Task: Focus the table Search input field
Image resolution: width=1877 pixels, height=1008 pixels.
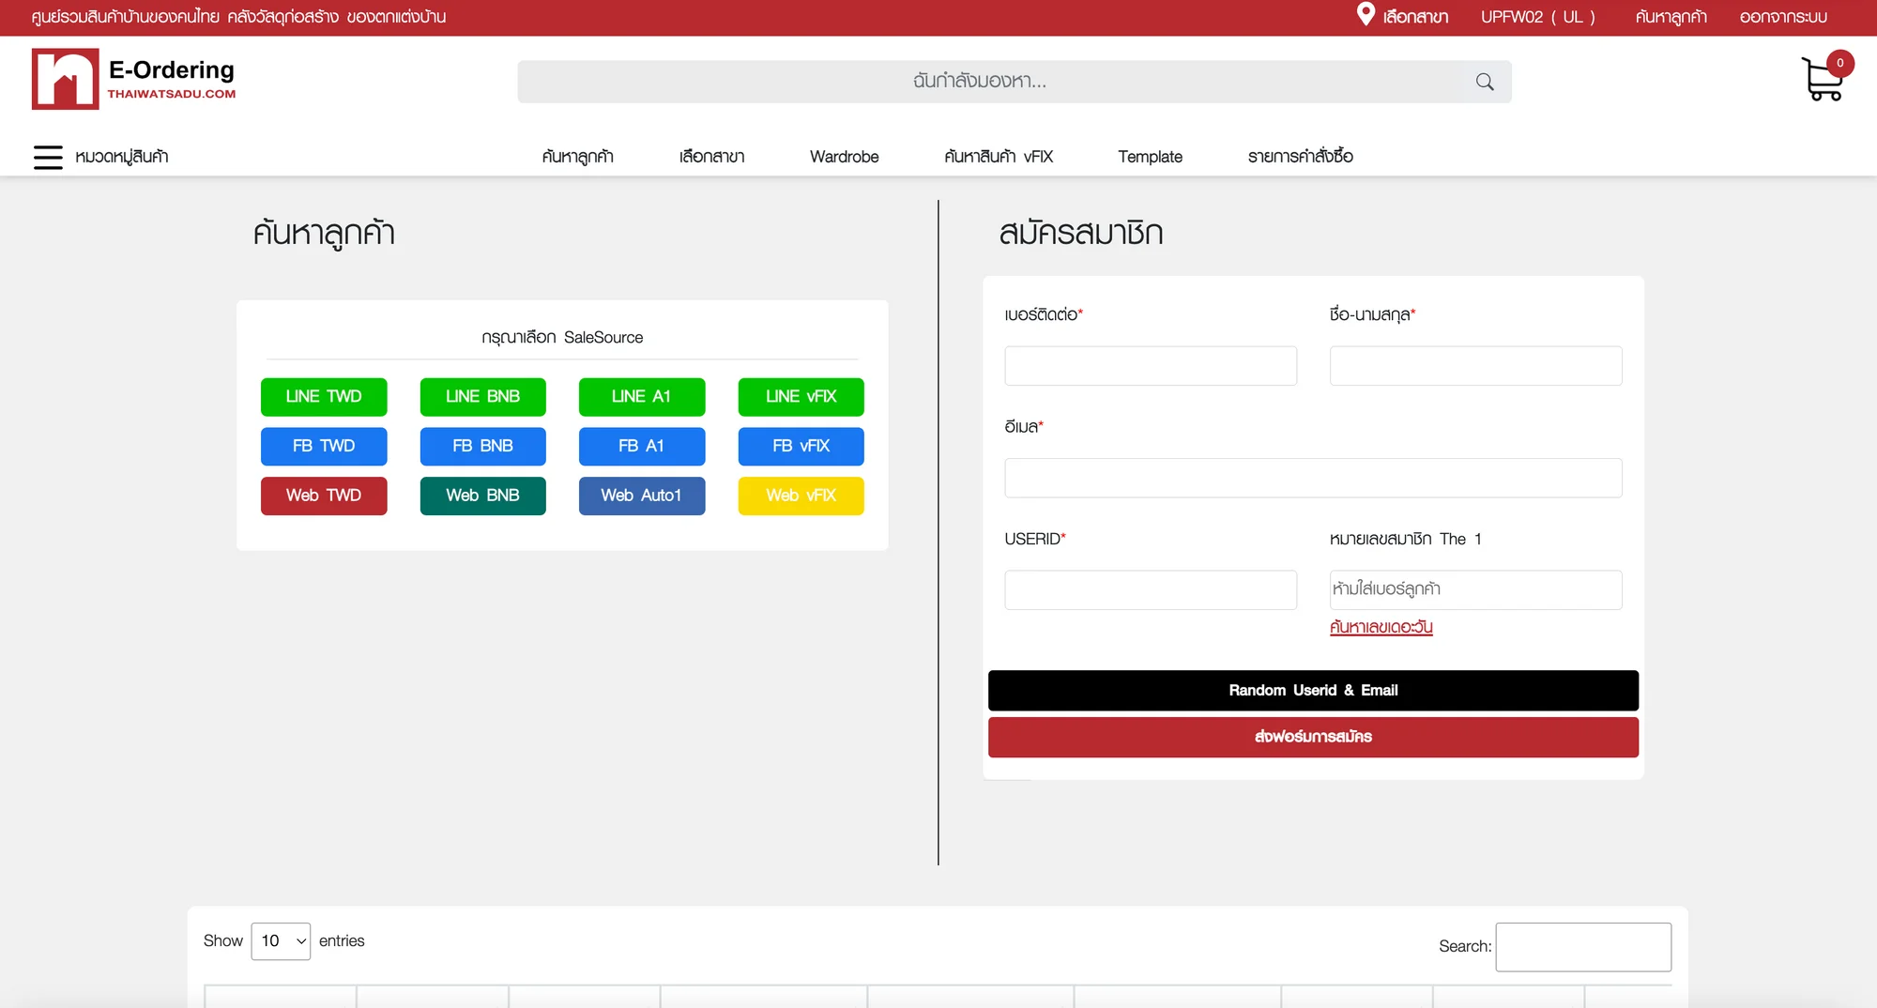Action: pos(1583,947)
